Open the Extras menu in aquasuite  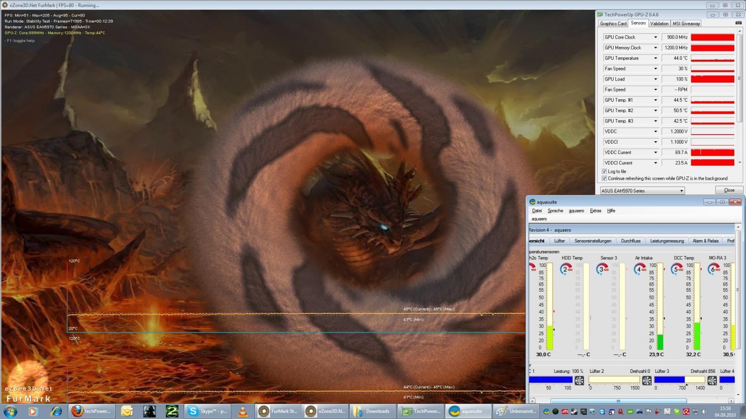click(595, 210)
